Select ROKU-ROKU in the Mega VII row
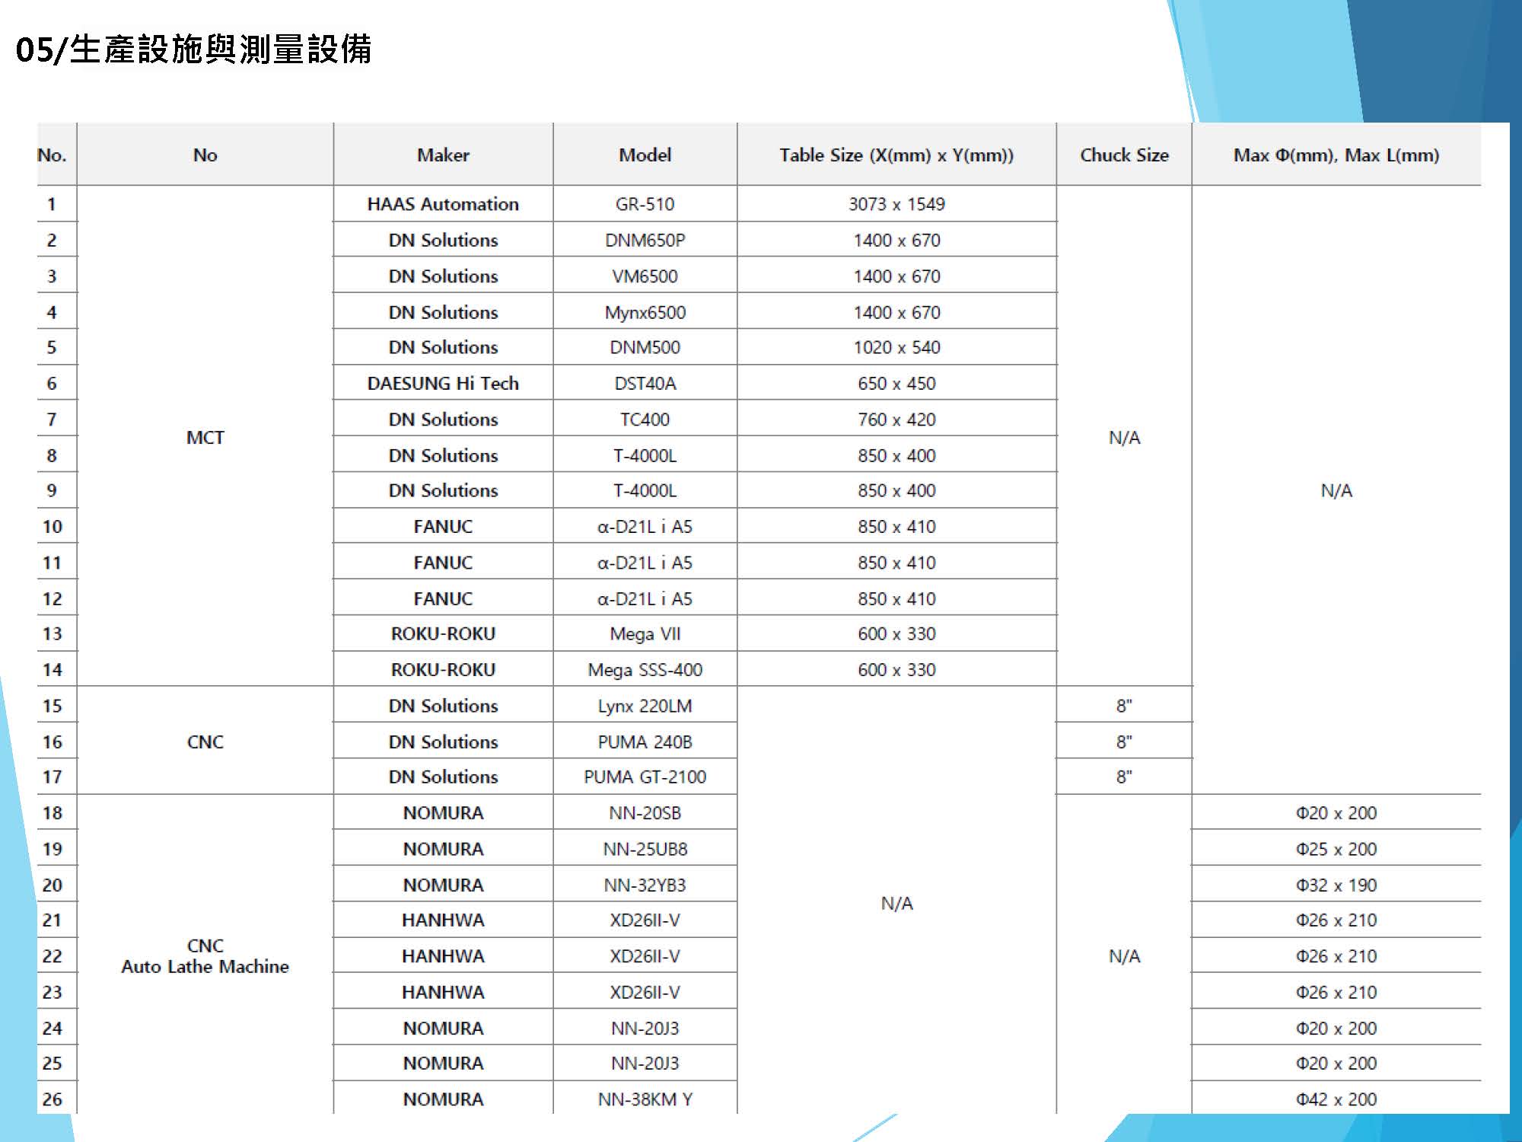Viewport: 1522px width, 1142px height. click(443, 634)
